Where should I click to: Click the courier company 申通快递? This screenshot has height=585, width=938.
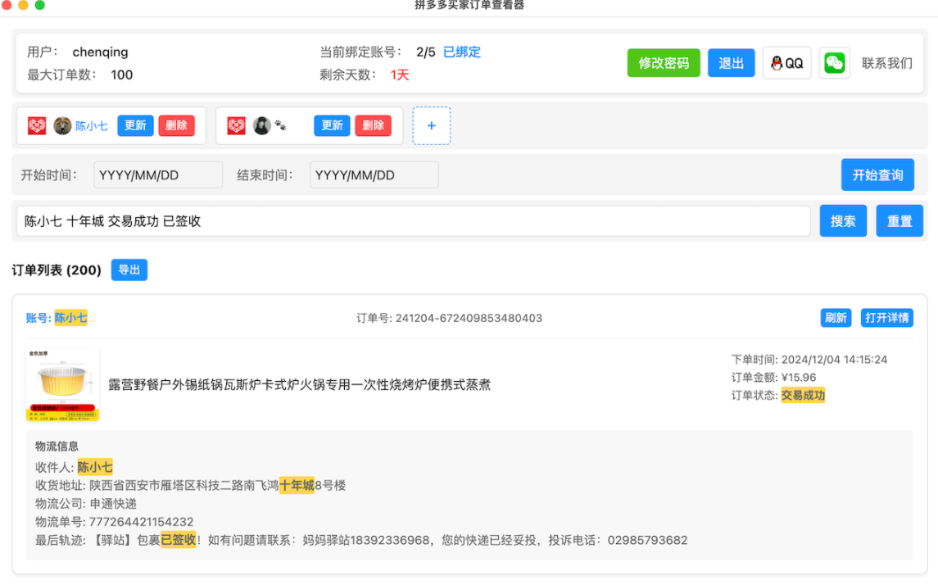113,504
